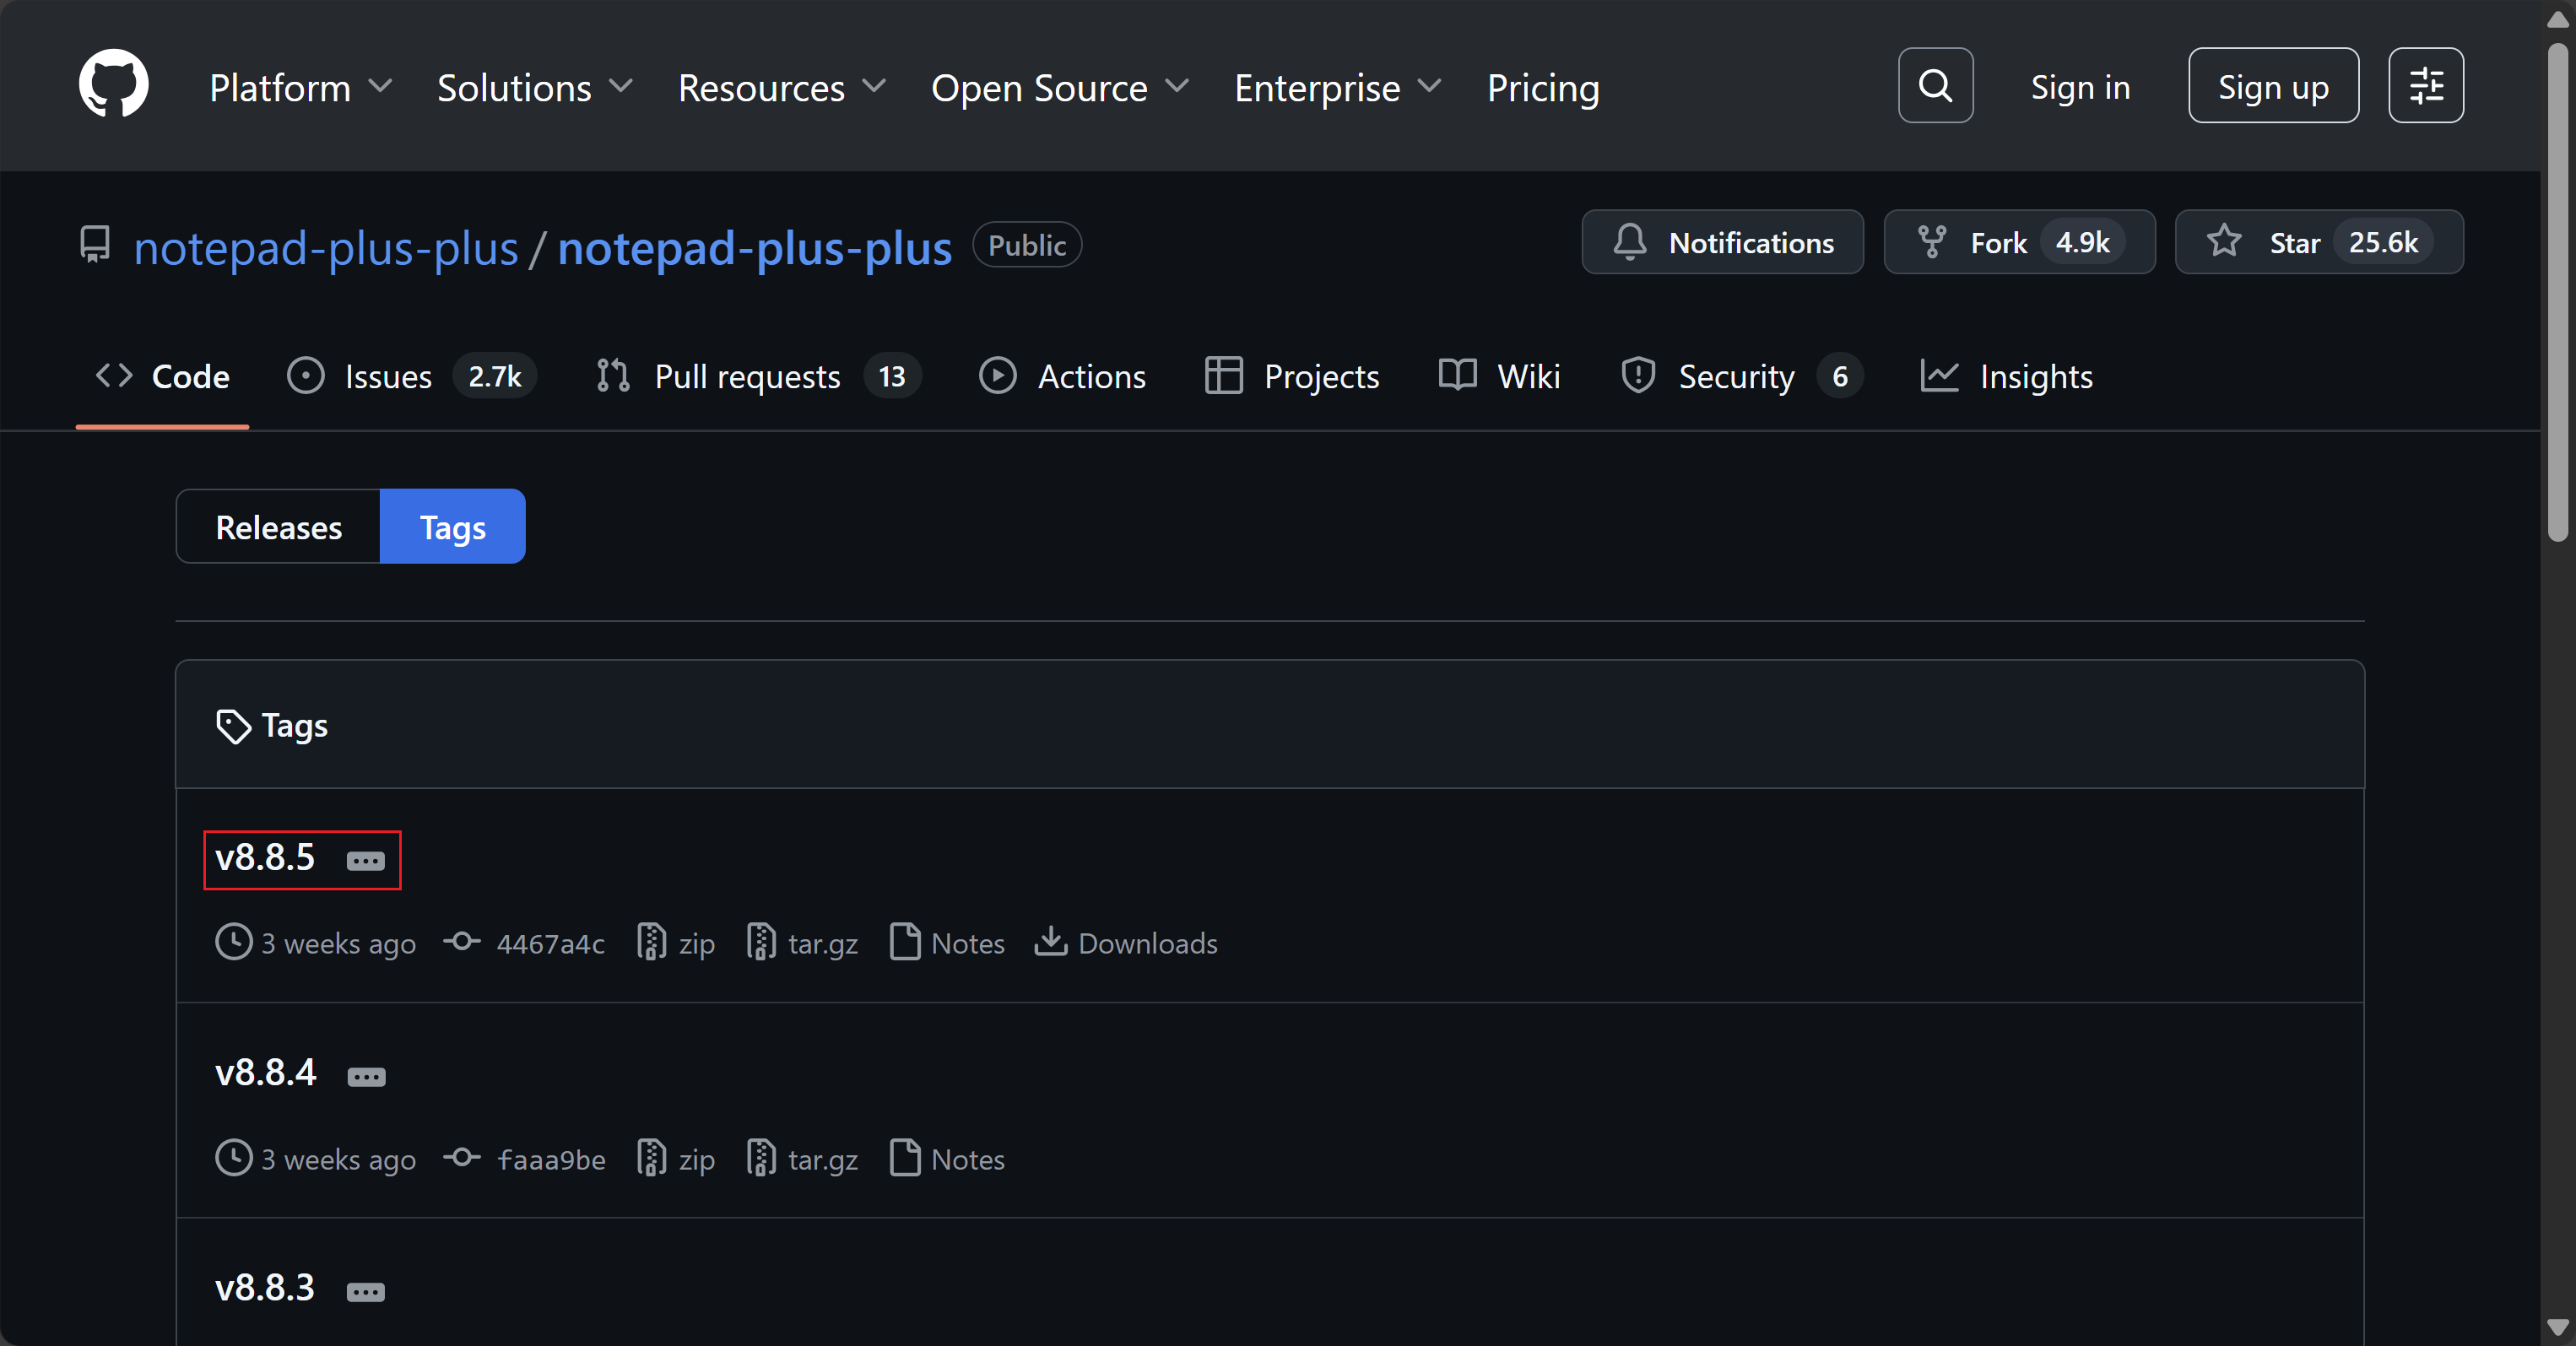Screen dimensions: 2576x1346
Task: Open commit faaa9be
Action: coord(551,1159)
